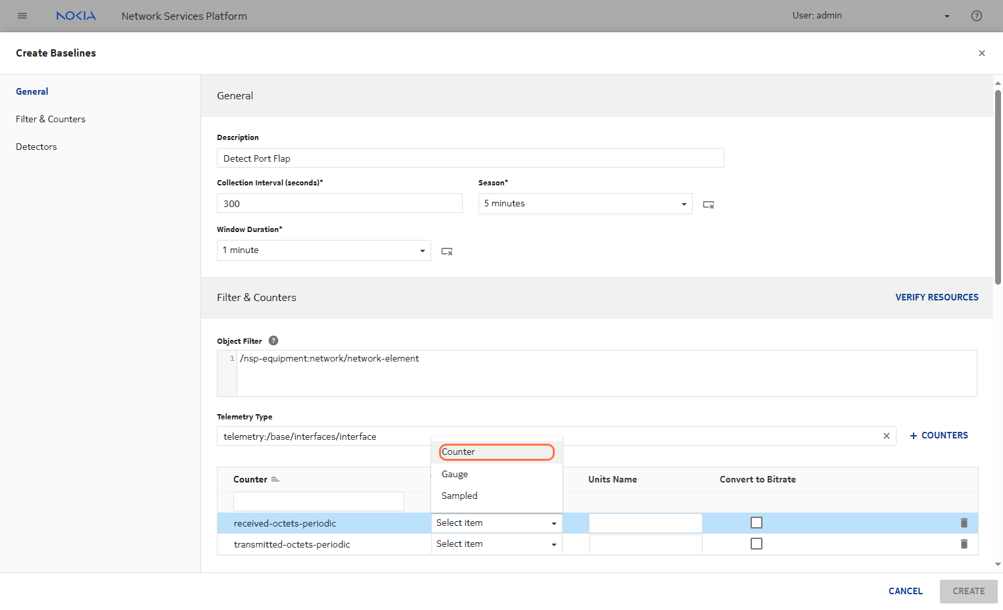Clear the Telemetry Type field

(x=886, y=436)
